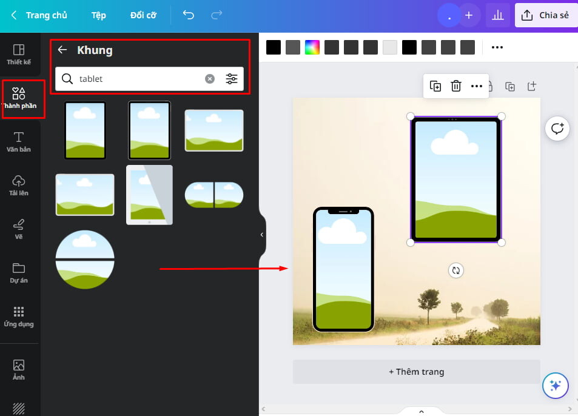Open the Vẽ draw tool

[x=19, y=229]
